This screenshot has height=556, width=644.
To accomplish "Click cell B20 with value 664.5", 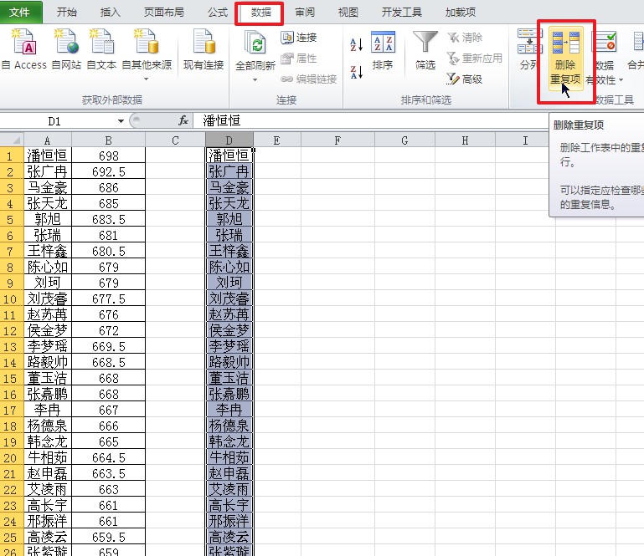I will point(108,457).
